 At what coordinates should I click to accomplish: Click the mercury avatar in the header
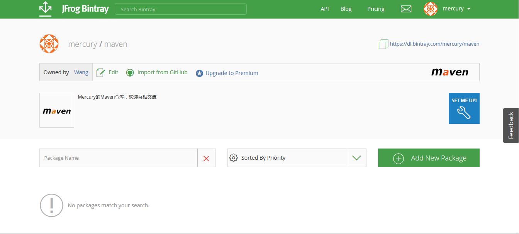(x=430, y=9)
